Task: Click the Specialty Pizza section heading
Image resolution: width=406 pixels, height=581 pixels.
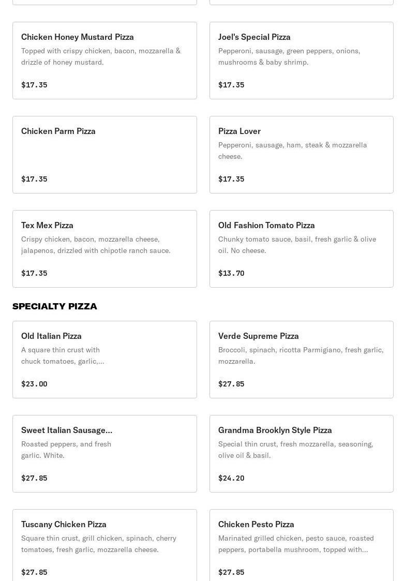Action: (x=54, y=306)
